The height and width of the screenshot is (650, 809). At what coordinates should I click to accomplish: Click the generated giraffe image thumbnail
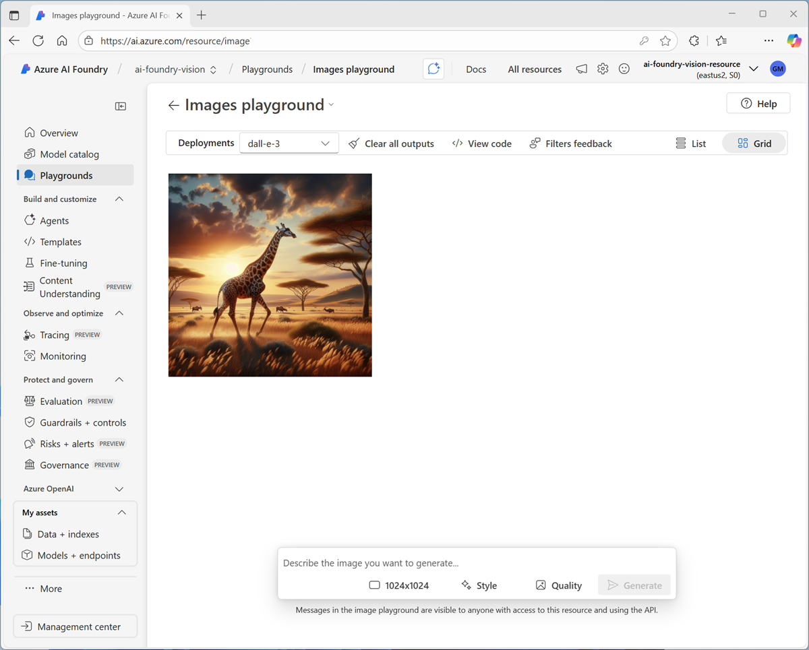270,275
